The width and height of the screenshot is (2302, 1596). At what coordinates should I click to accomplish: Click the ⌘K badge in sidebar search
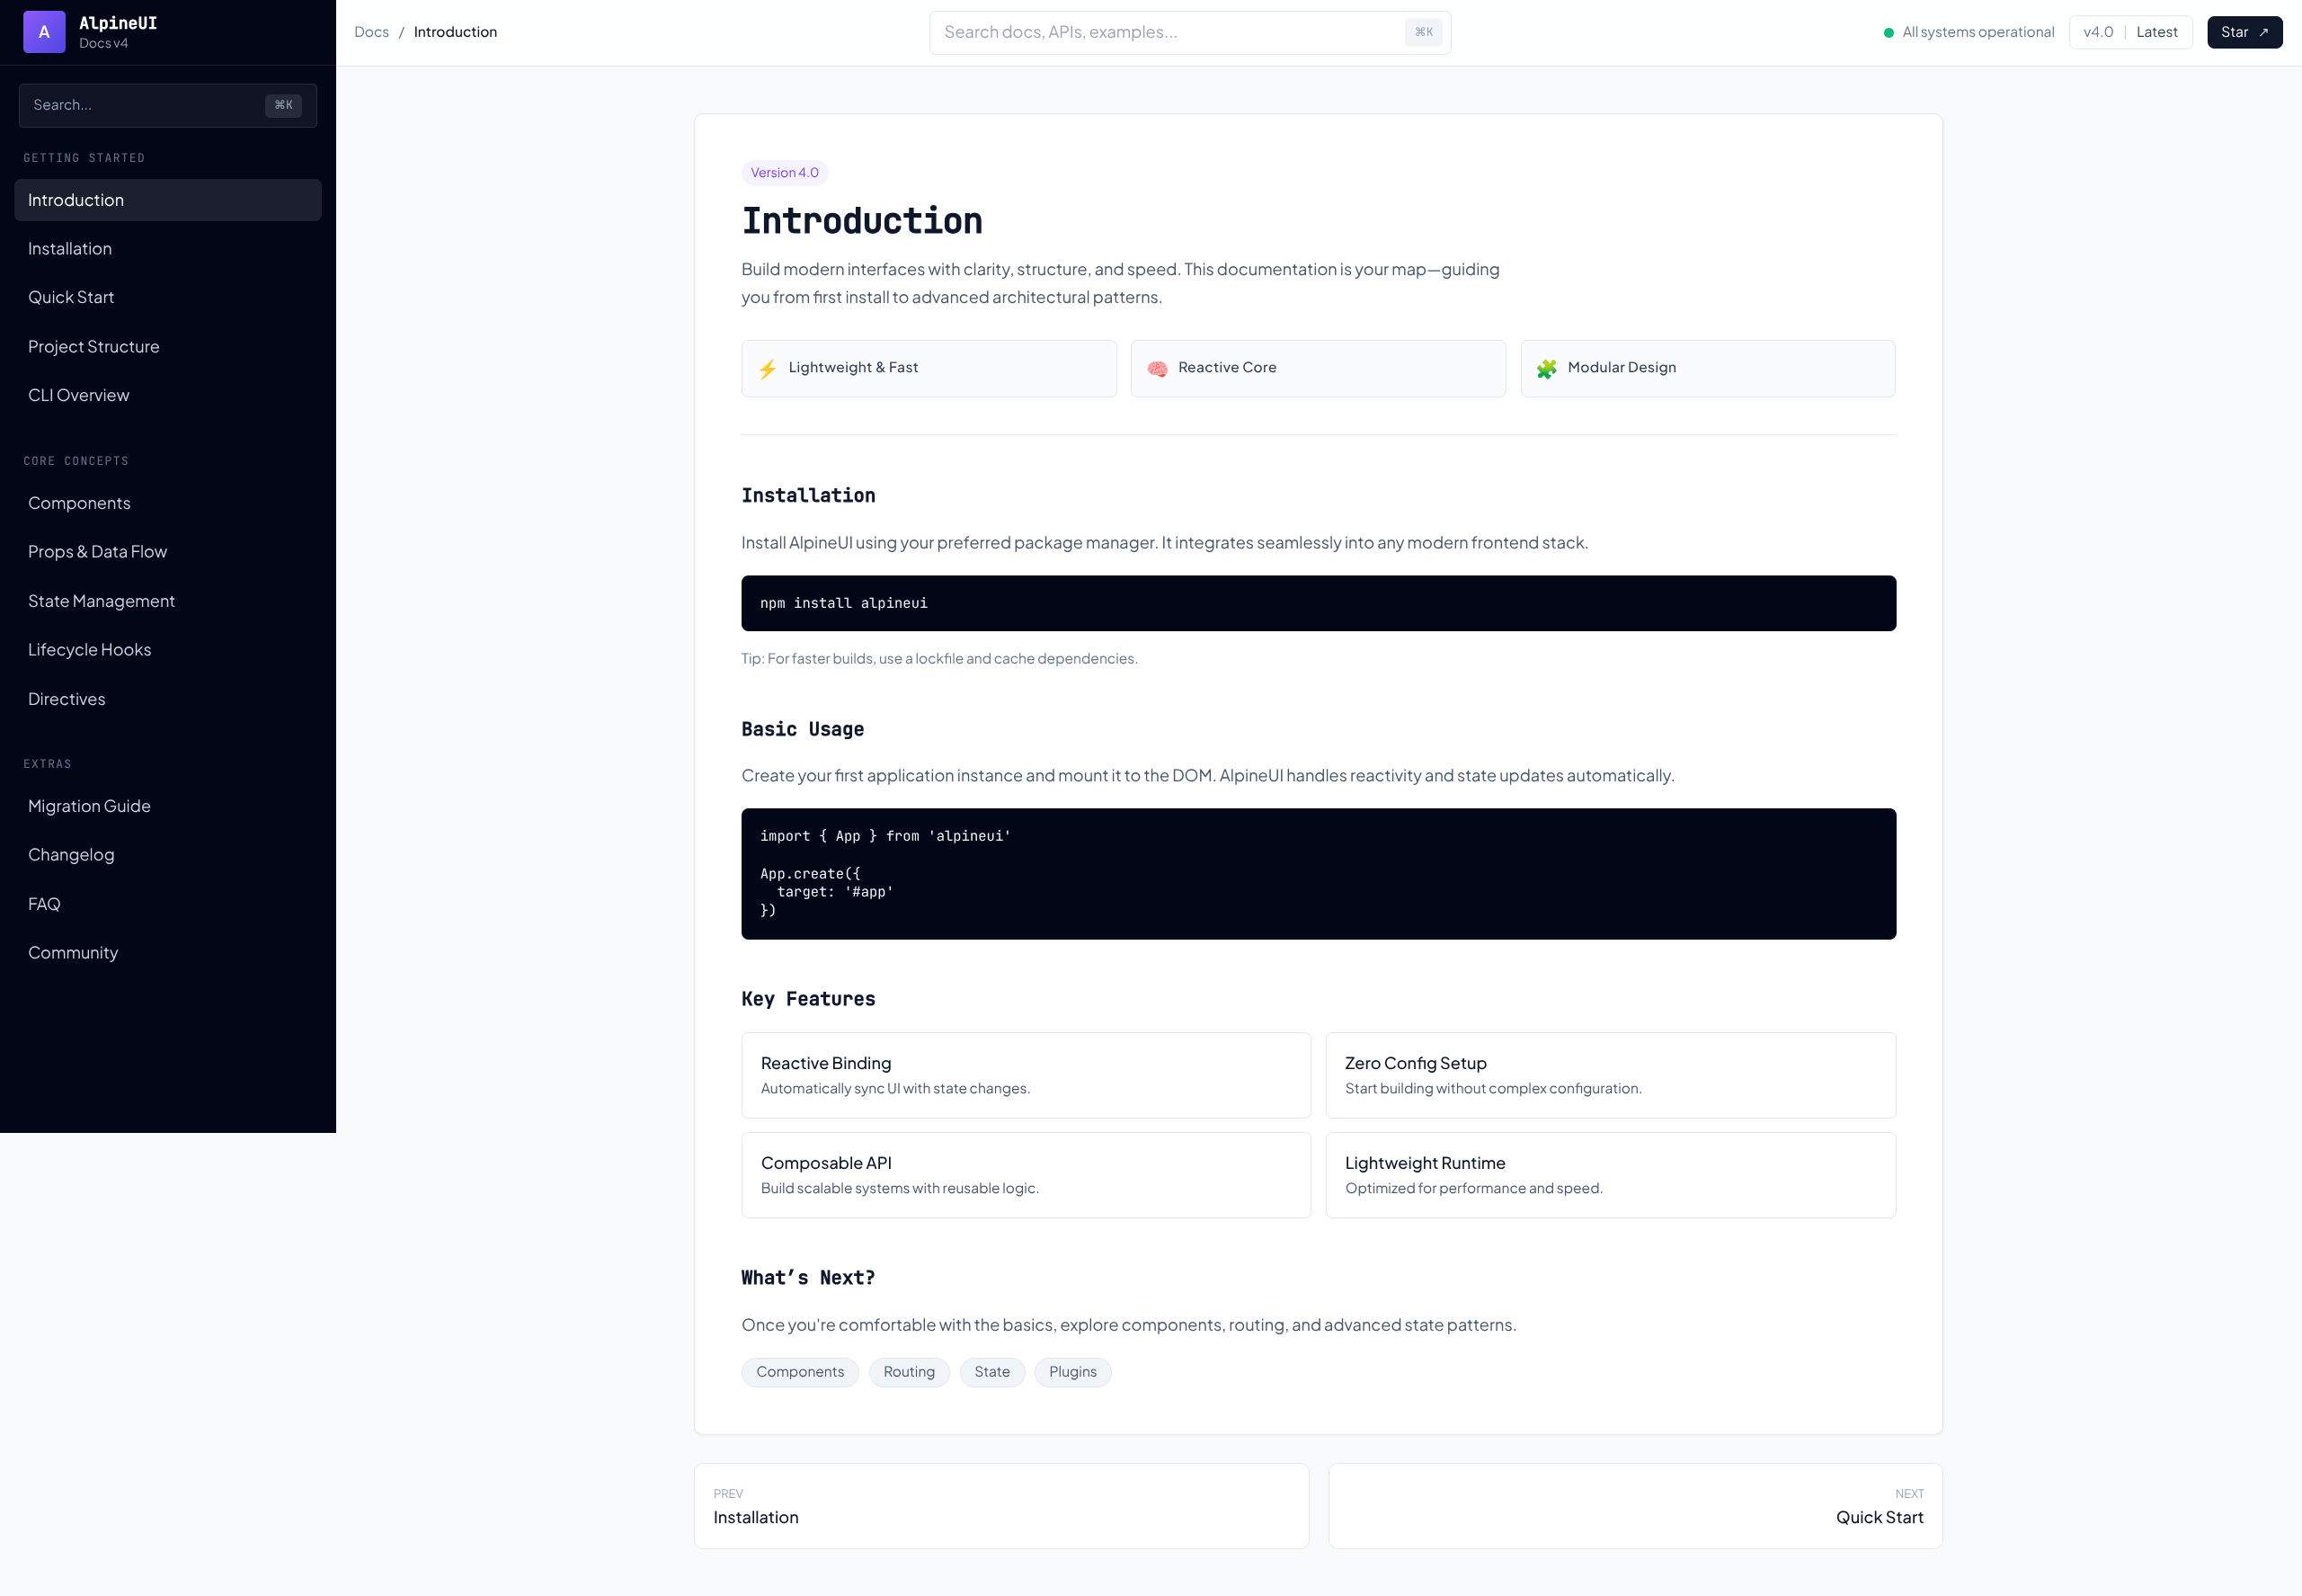(x=284, y=105)
